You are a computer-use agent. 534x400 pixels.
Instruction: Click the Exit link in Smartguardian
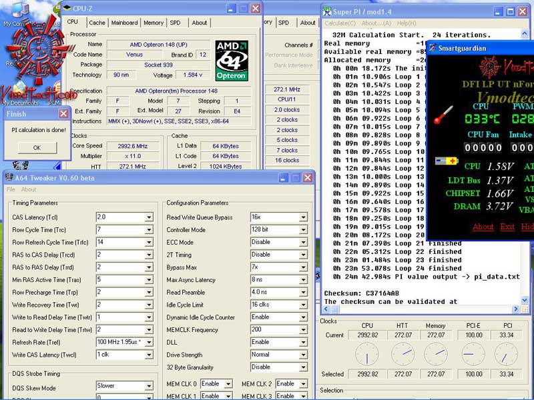507,227
